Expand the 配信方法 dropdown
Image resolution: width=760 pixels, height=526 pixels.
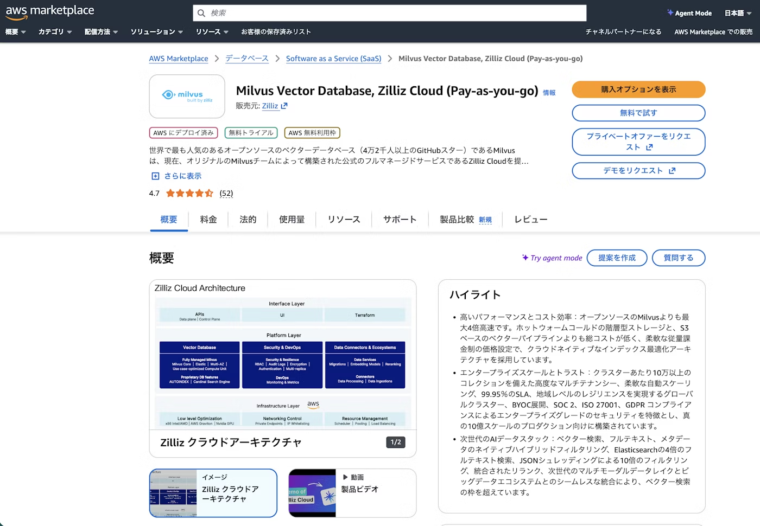(101, 32)
